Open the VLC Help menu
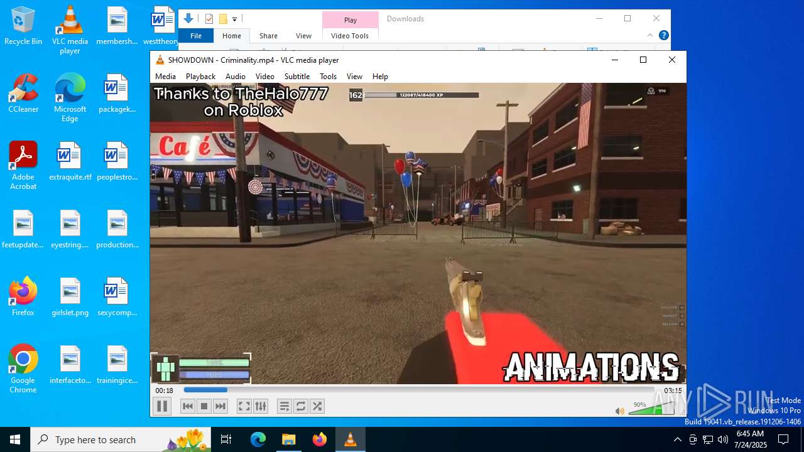 380,76
